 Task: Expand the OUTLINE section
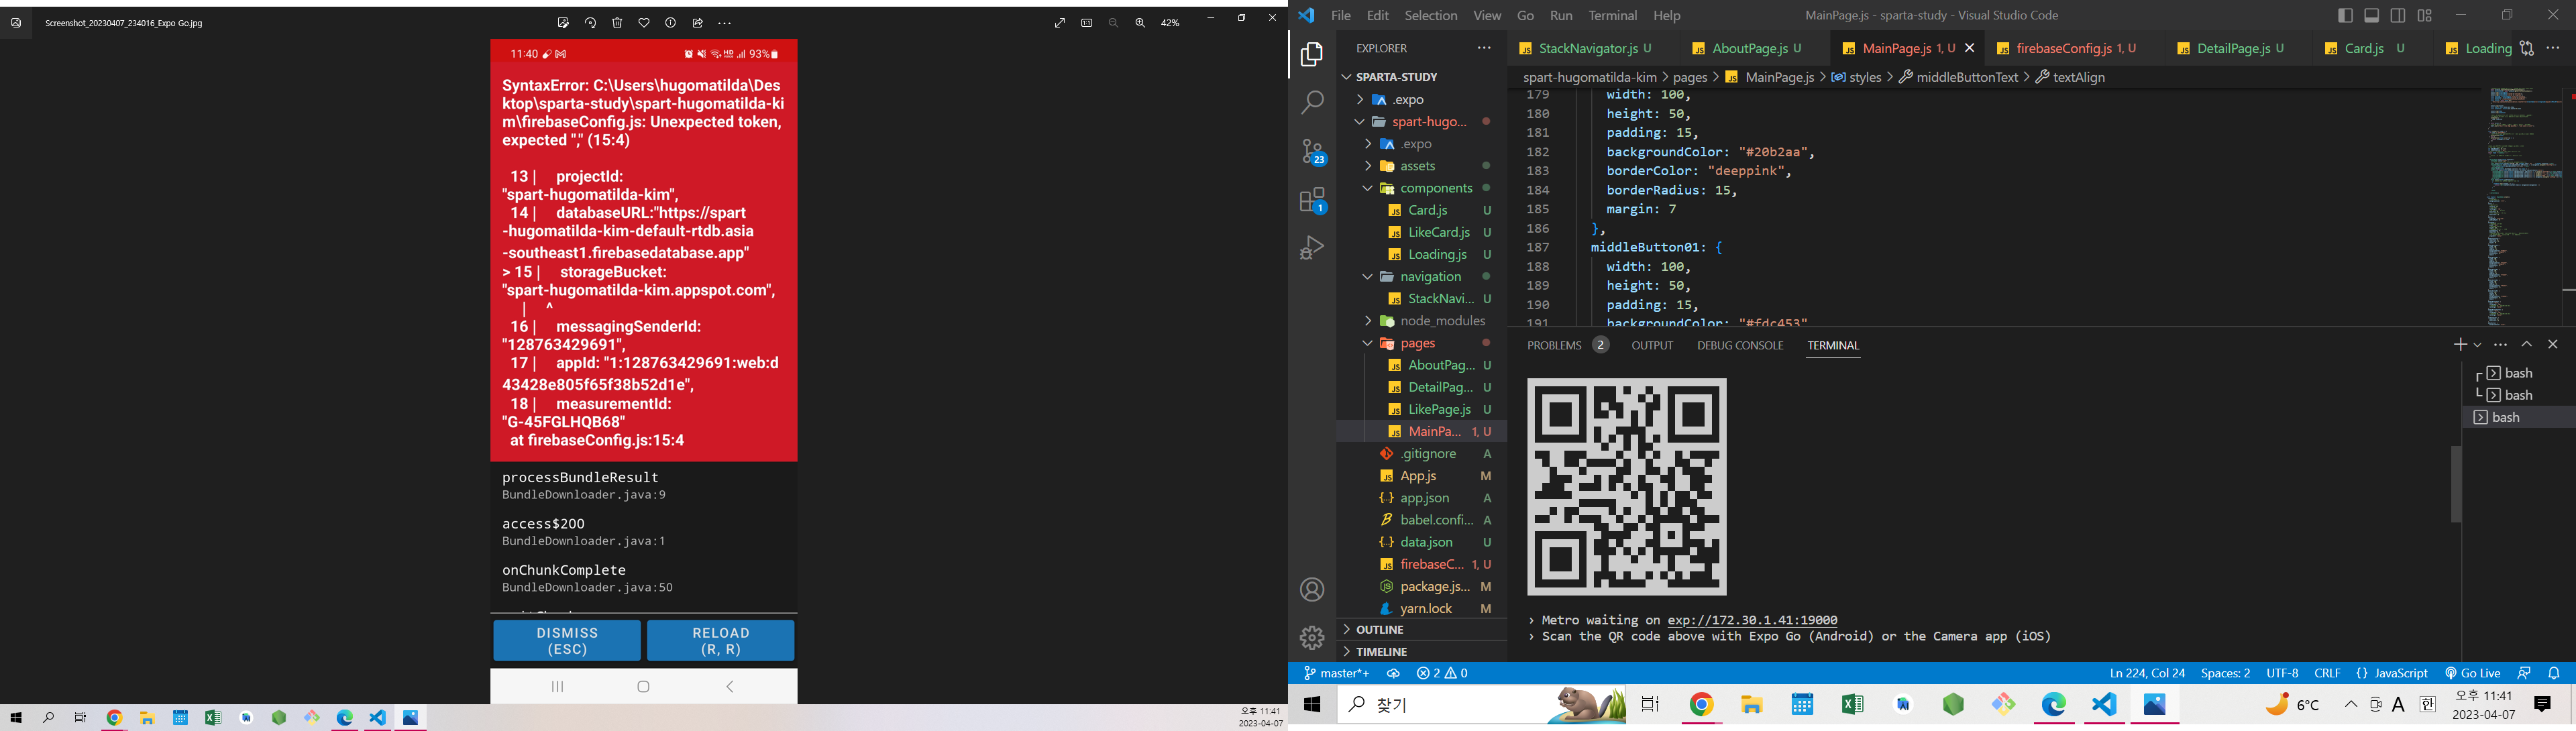[x=1422, y=629]
